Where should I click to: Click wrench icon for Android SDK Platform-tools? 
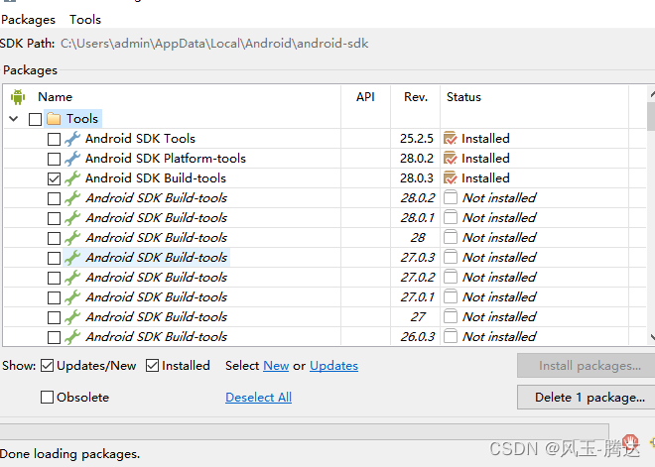(x=72, y=159)
